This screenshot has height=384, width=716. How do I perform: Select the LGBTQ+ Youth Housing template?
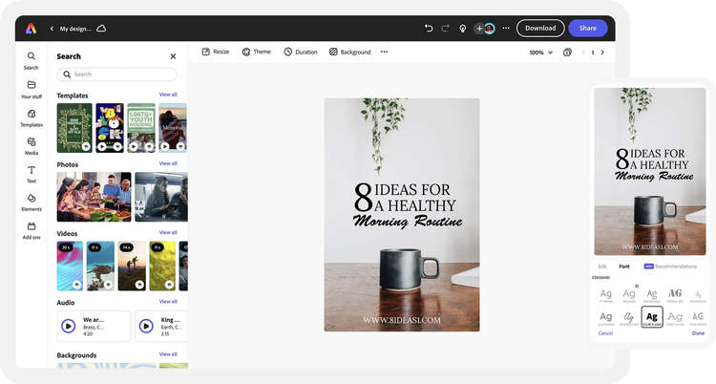141,128
